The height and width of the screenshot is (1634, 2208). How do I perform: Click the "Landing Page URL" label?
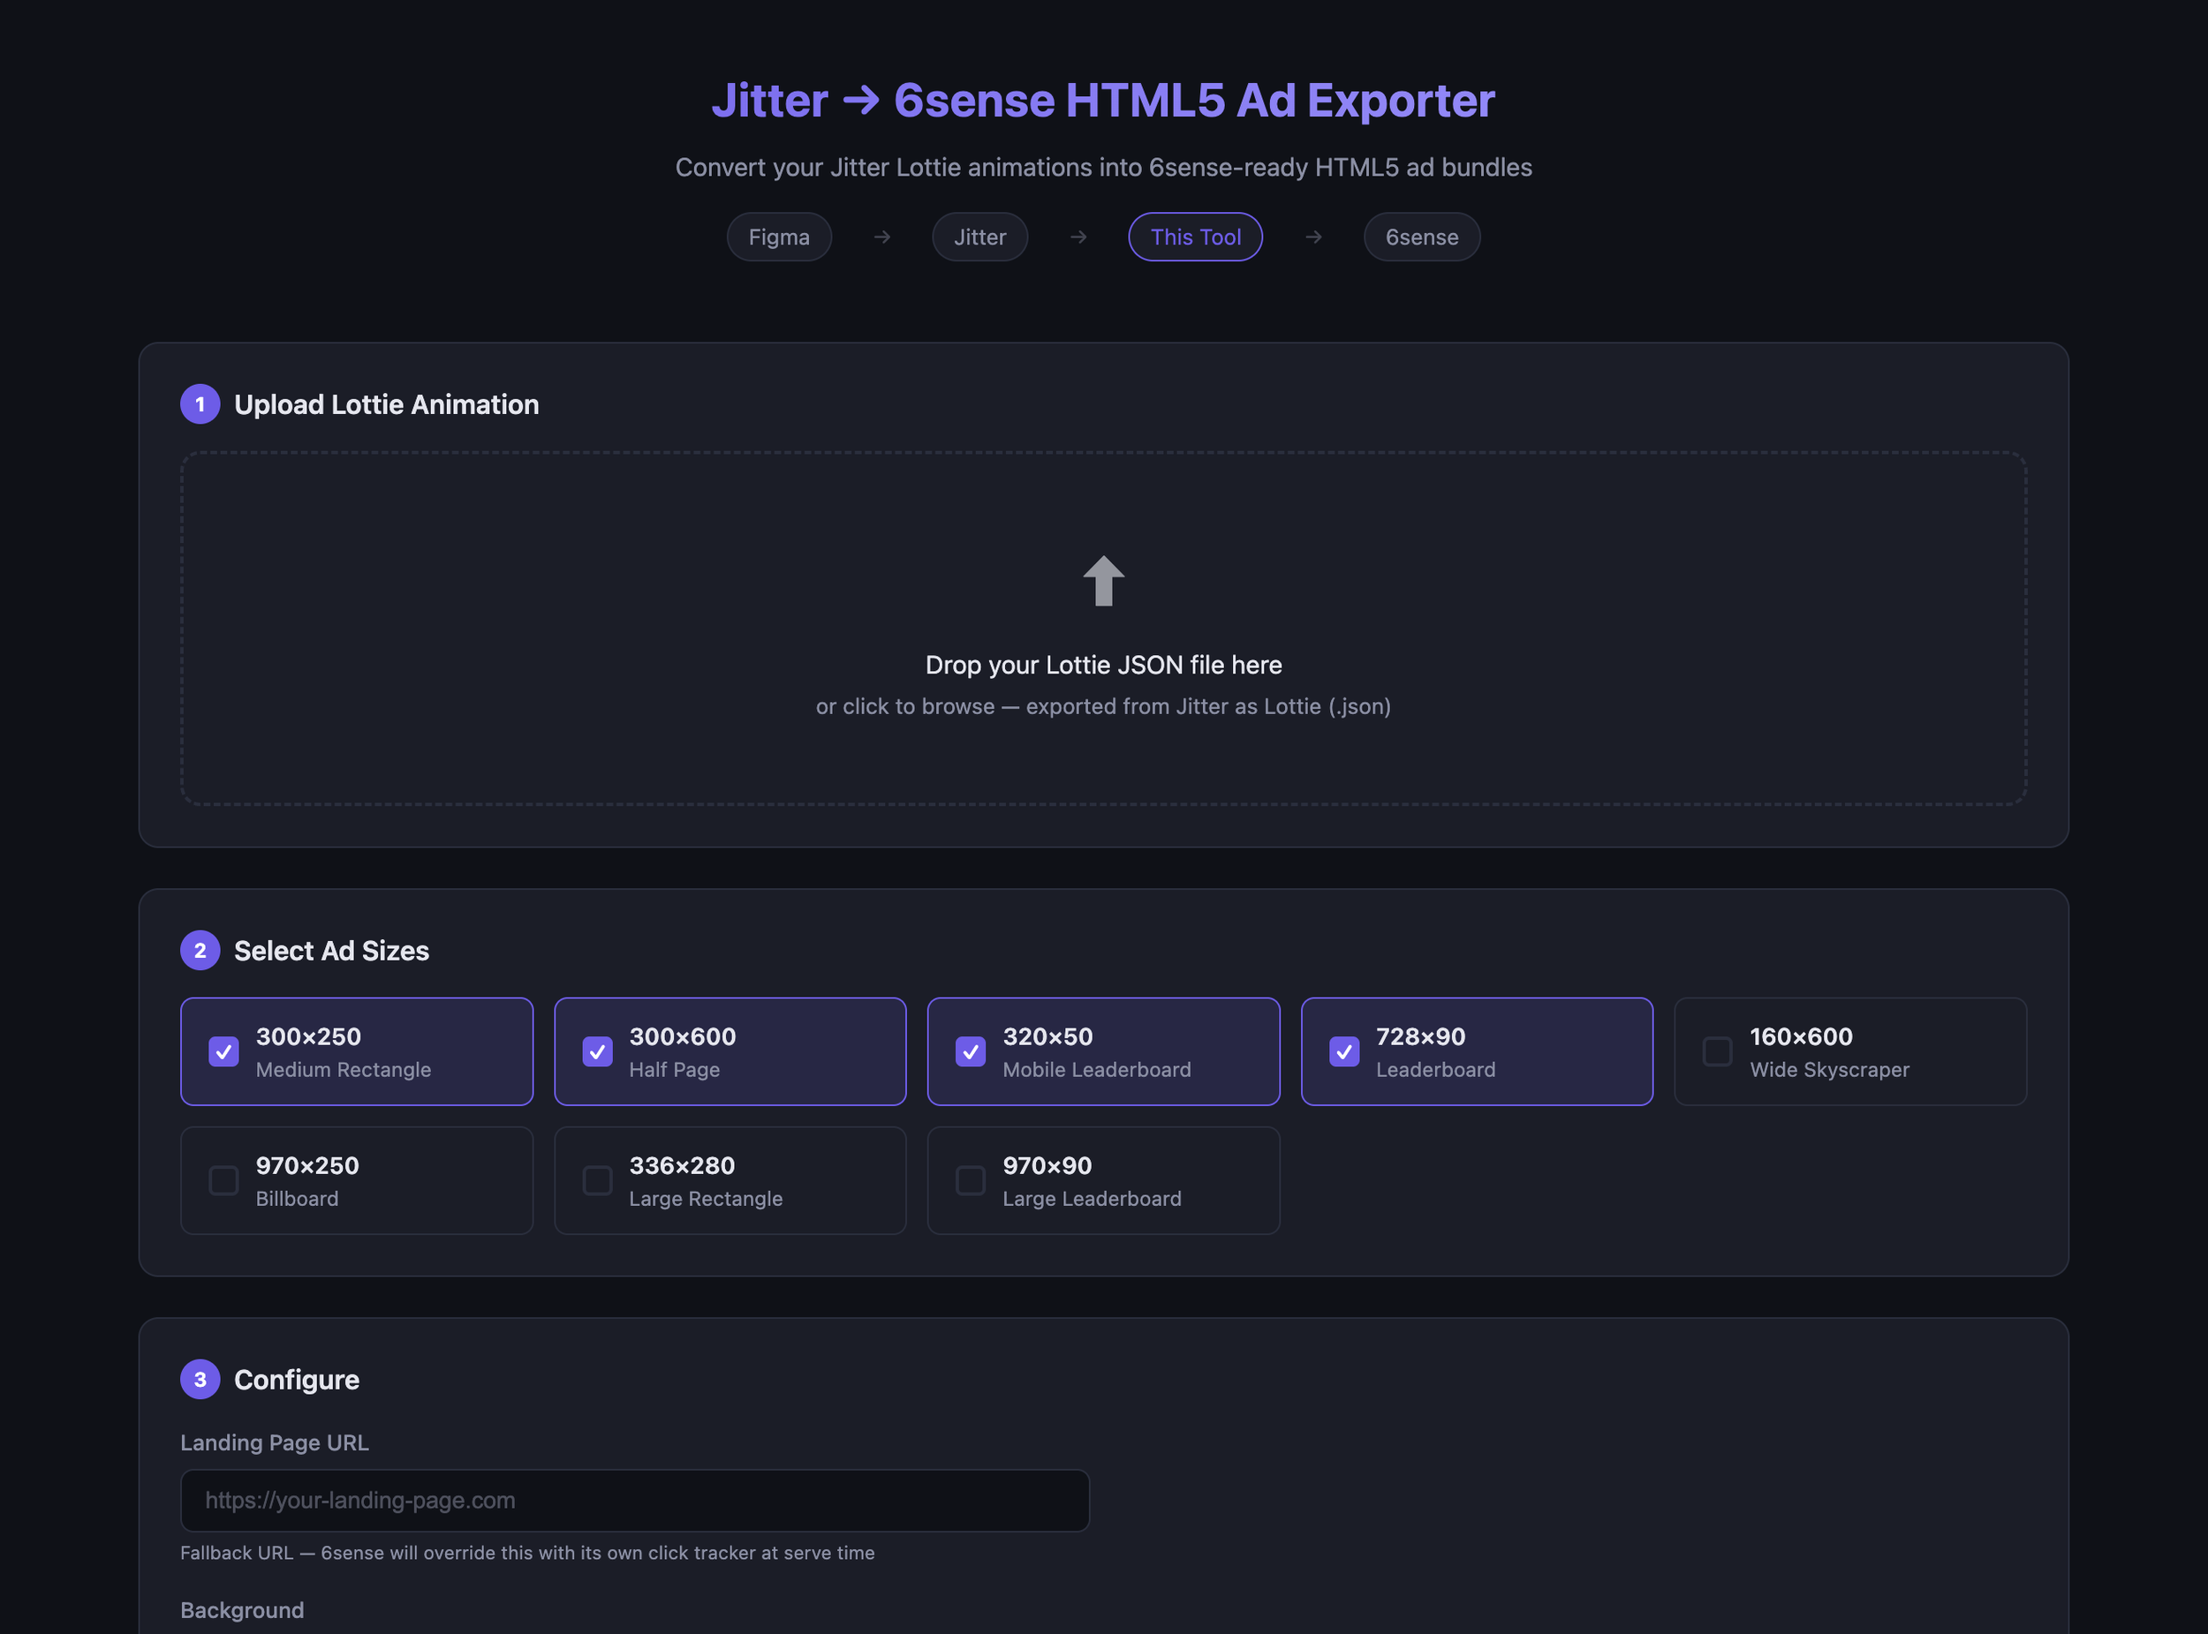(274, 1442)
